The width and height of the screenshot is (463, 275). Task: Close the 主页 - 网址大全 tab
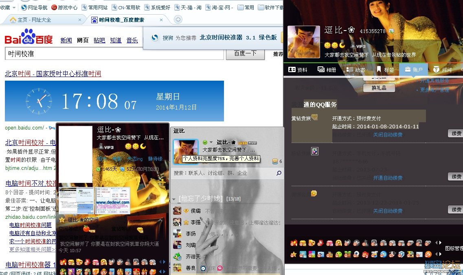(80, 20)
